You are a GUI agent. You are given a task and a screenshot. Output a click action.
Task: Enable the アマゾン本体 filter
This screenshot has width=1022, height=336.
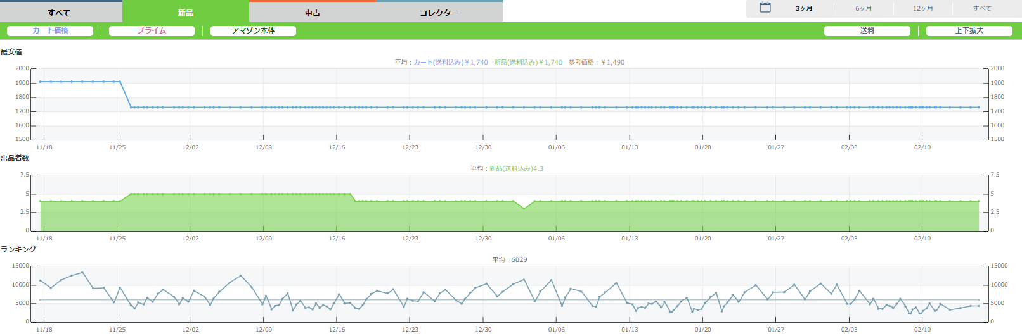pos(253,31)
